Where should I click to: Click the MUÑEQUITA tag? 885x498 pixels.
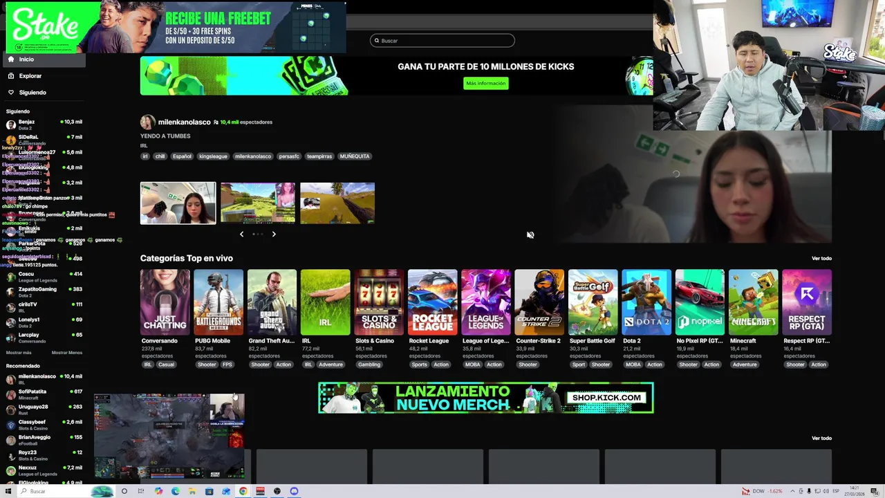355,156
